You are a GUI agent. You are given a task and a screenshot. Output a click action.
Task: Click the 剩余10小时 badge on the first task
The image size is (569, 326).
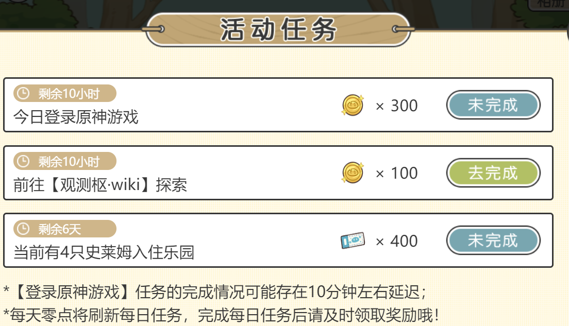64,93
